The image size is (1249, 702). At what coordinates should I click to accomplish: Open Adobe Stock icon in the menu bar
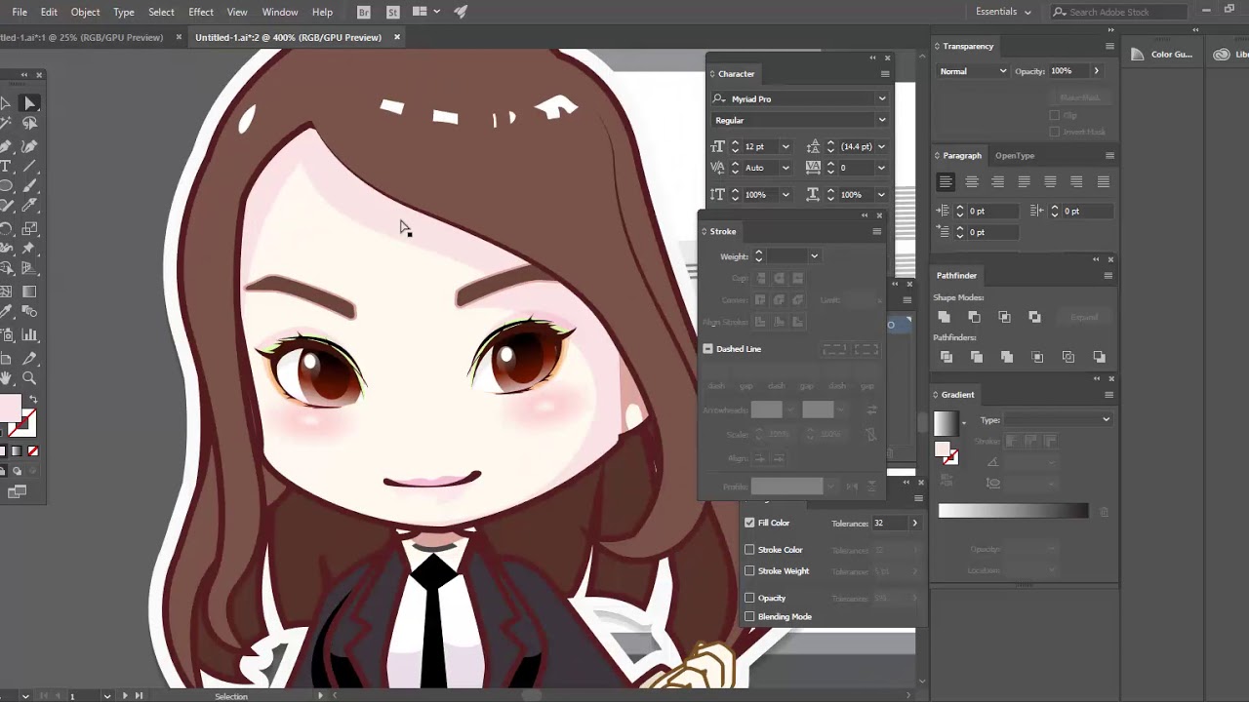[392, 12]
